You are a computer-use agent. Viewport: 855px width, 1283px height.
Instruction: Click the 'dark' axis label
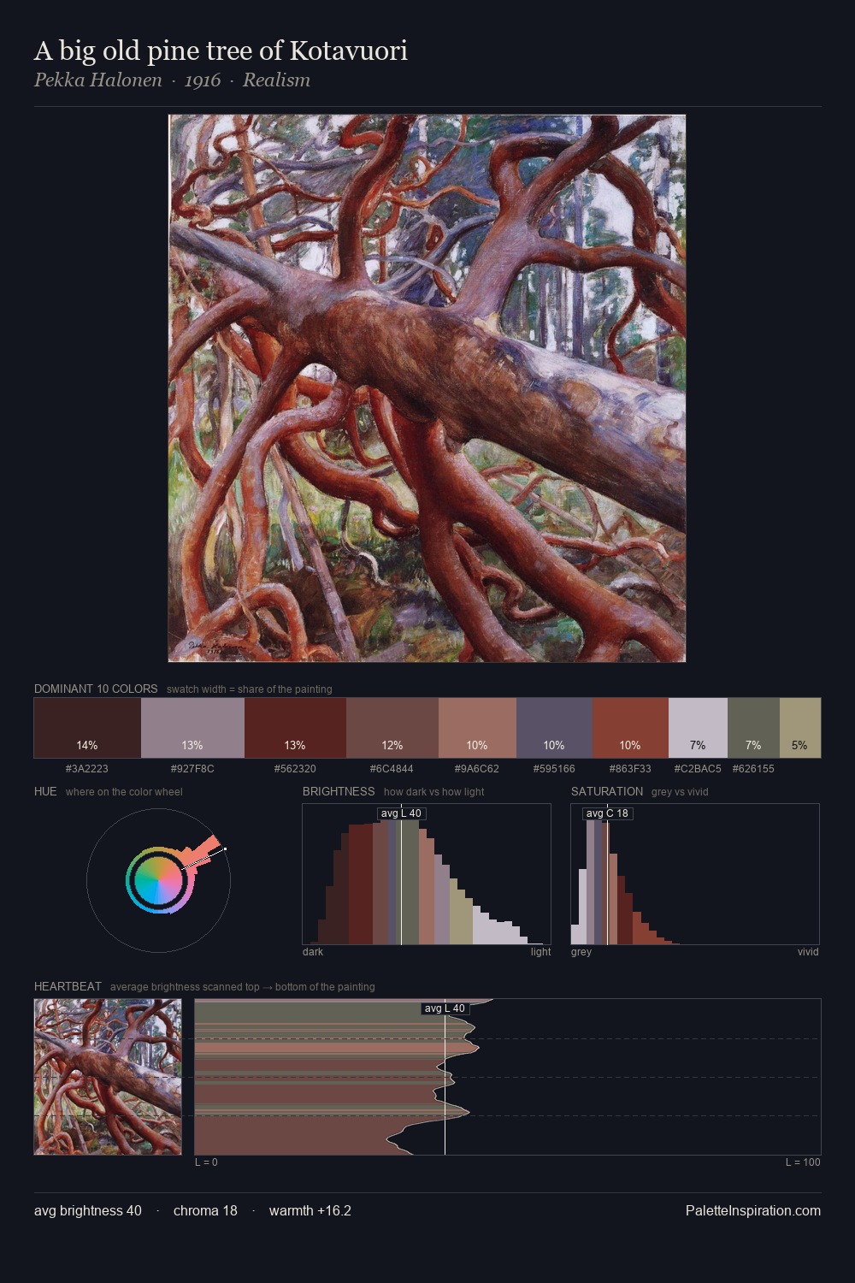(313, 952)
